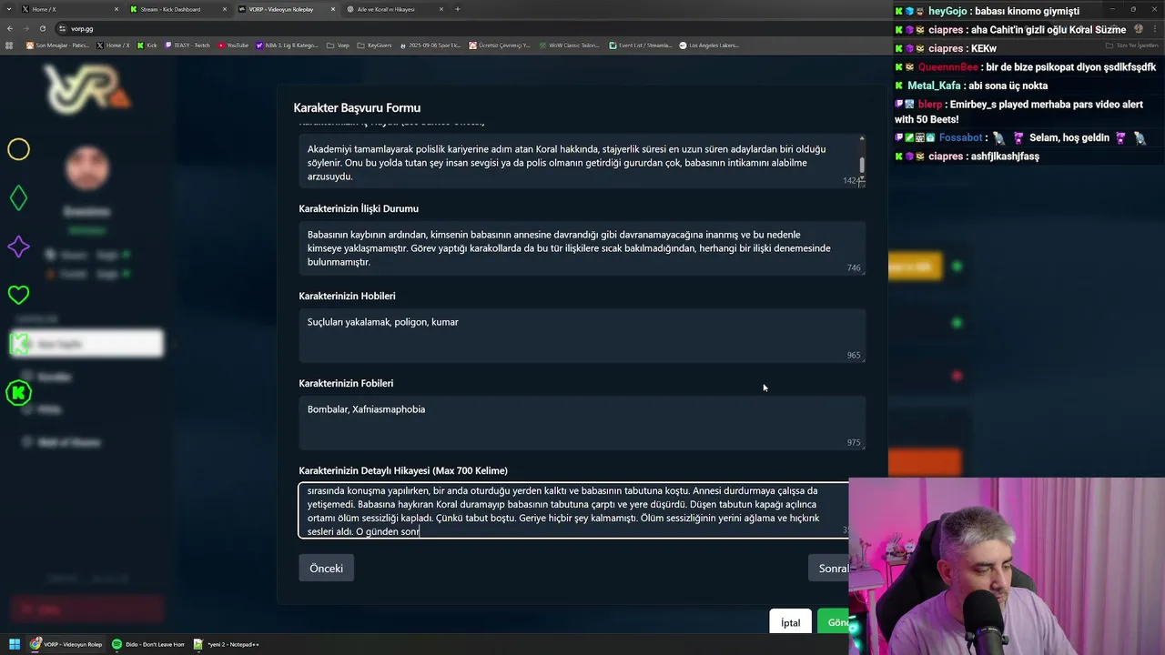Click QueennnBee username in chat

point(947,66)
